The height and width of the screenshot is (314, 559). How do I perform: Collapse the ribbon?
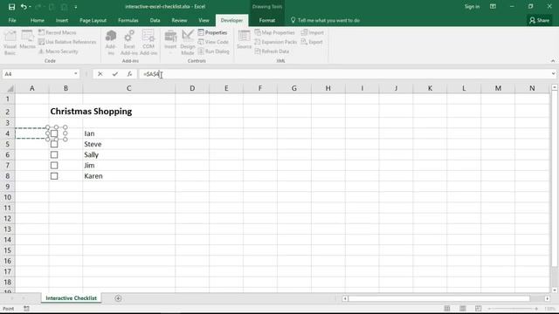tap(553, 61)
